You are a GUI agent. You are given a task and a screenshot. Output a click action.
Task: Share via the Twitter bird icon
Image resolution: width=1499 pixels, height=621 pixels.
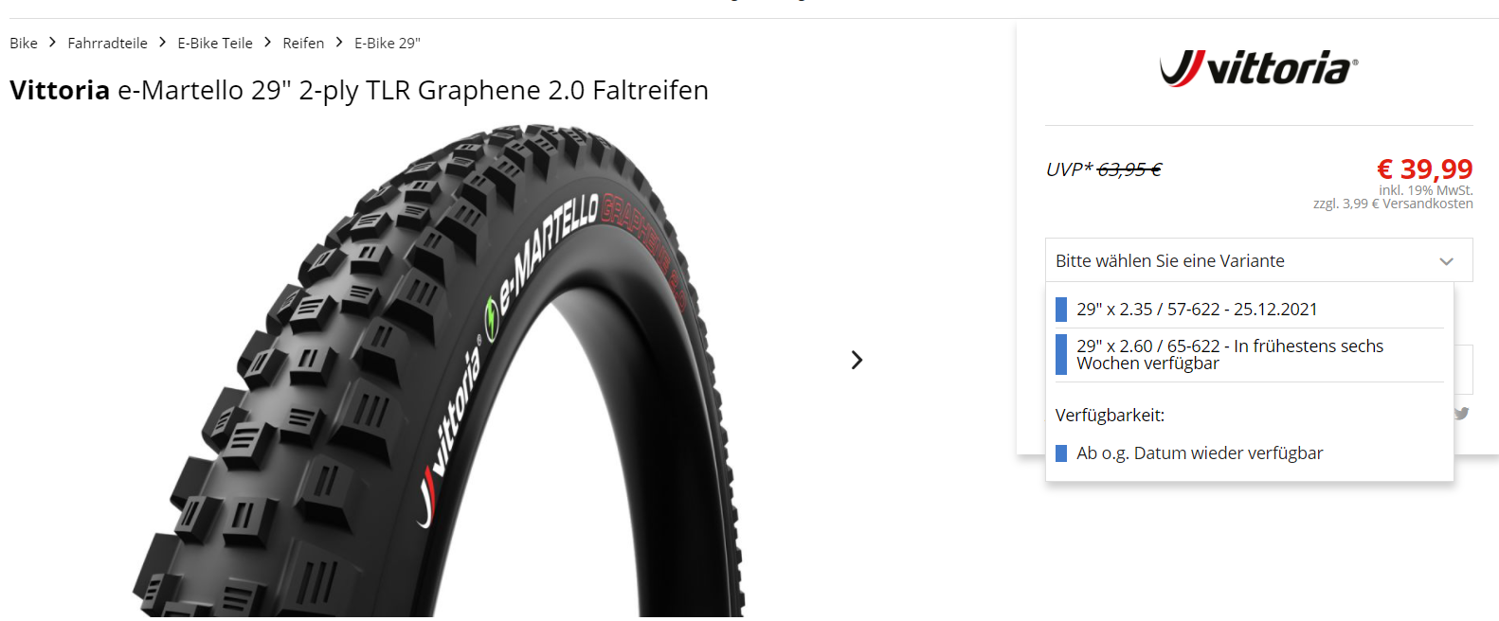point(1462,414)
